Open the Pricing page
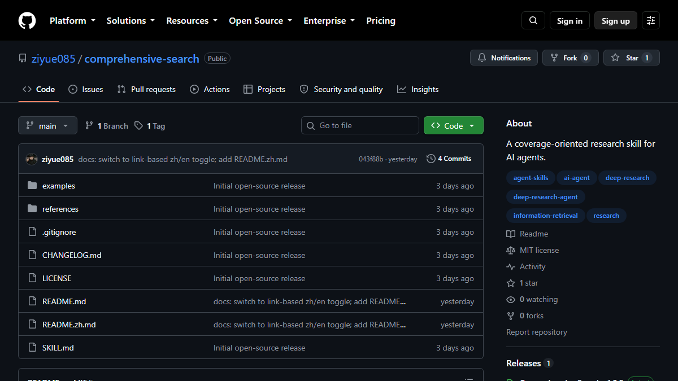The height and width of the screenshot is (381, 678). [x=381, y=21]
